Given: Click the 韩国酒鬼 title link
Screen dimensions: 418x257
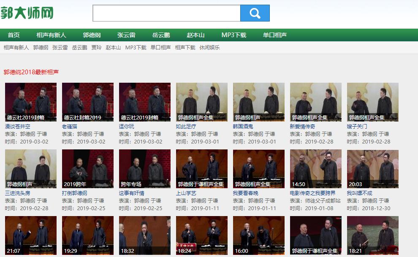Looking at the screenshot, I should pos(243,127).
